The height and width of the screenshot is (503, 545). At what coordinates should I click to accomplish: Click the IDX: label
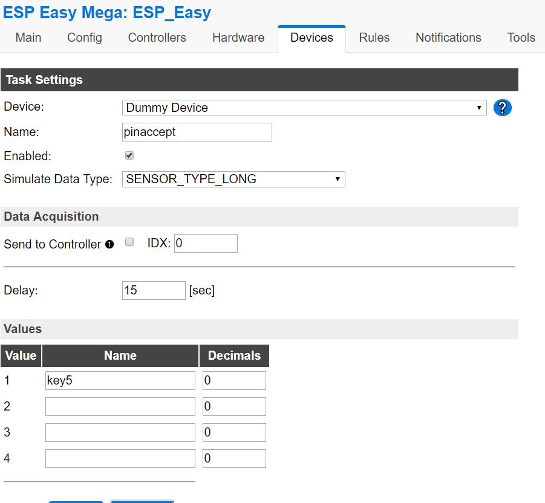(159, 243)
